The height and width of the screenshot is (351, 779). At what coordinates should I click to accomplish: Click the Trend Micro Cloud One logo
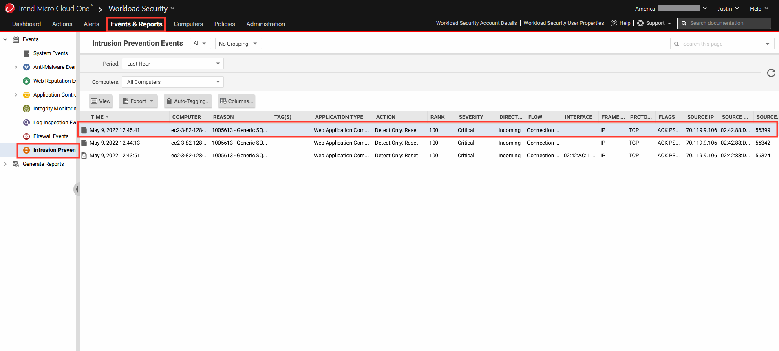(10, 8)
